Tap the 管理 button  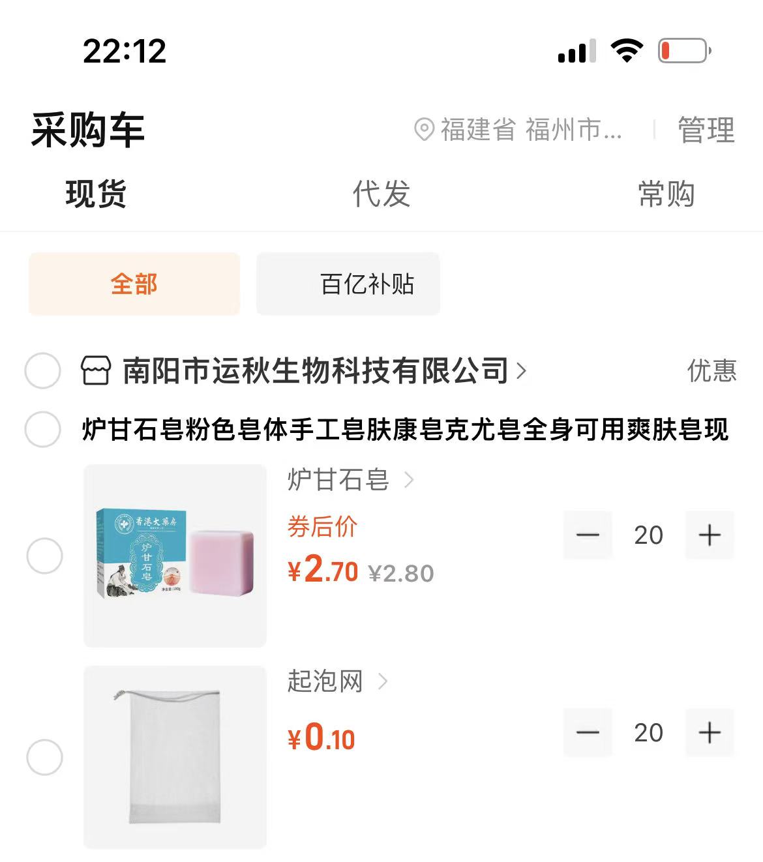coord(706,130)
